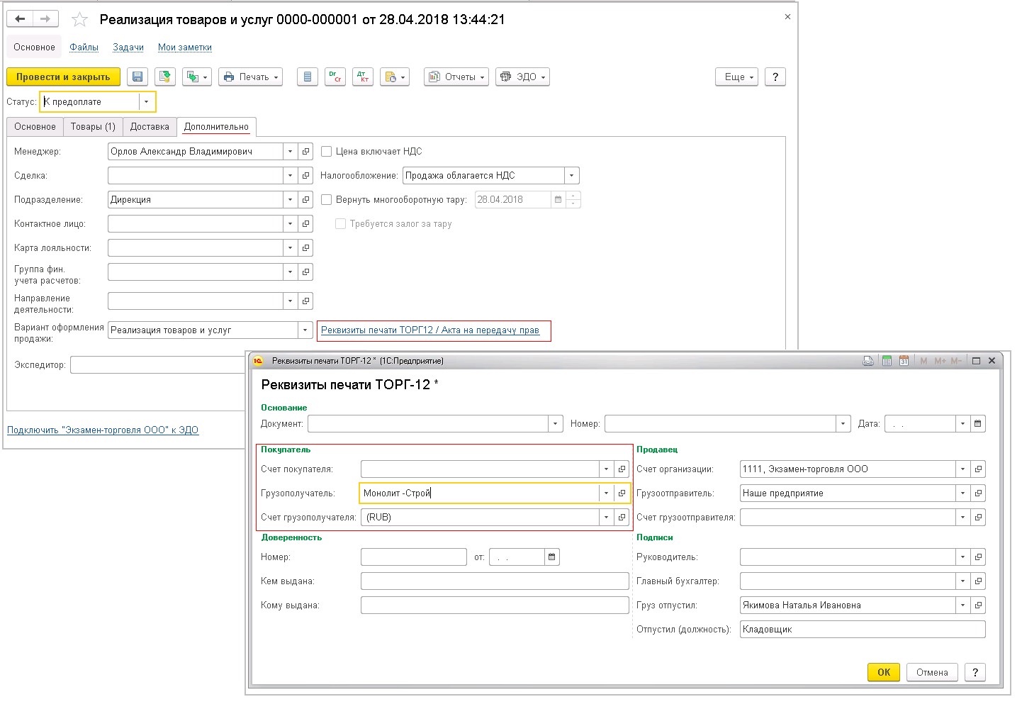Open ЭДО dropdown menu
The image size is (1022, 709).
click(x=523, y=77)
